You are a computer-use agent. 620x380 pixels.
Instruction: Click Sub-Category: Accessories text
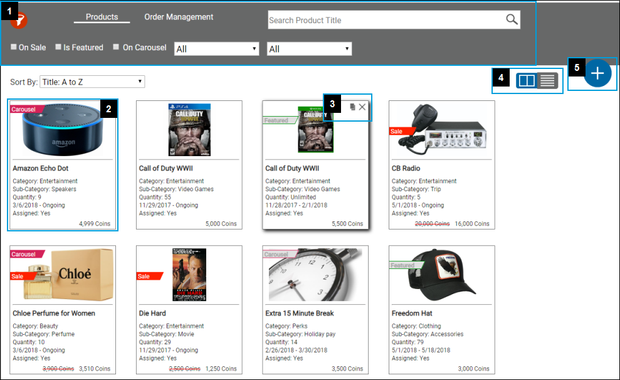point(428,334)
